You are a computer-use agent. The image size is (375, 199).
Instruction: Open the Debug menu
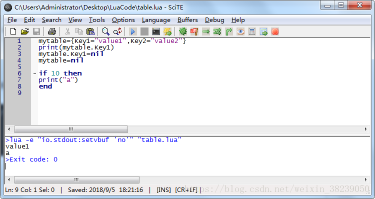click(x=214, y=20)
